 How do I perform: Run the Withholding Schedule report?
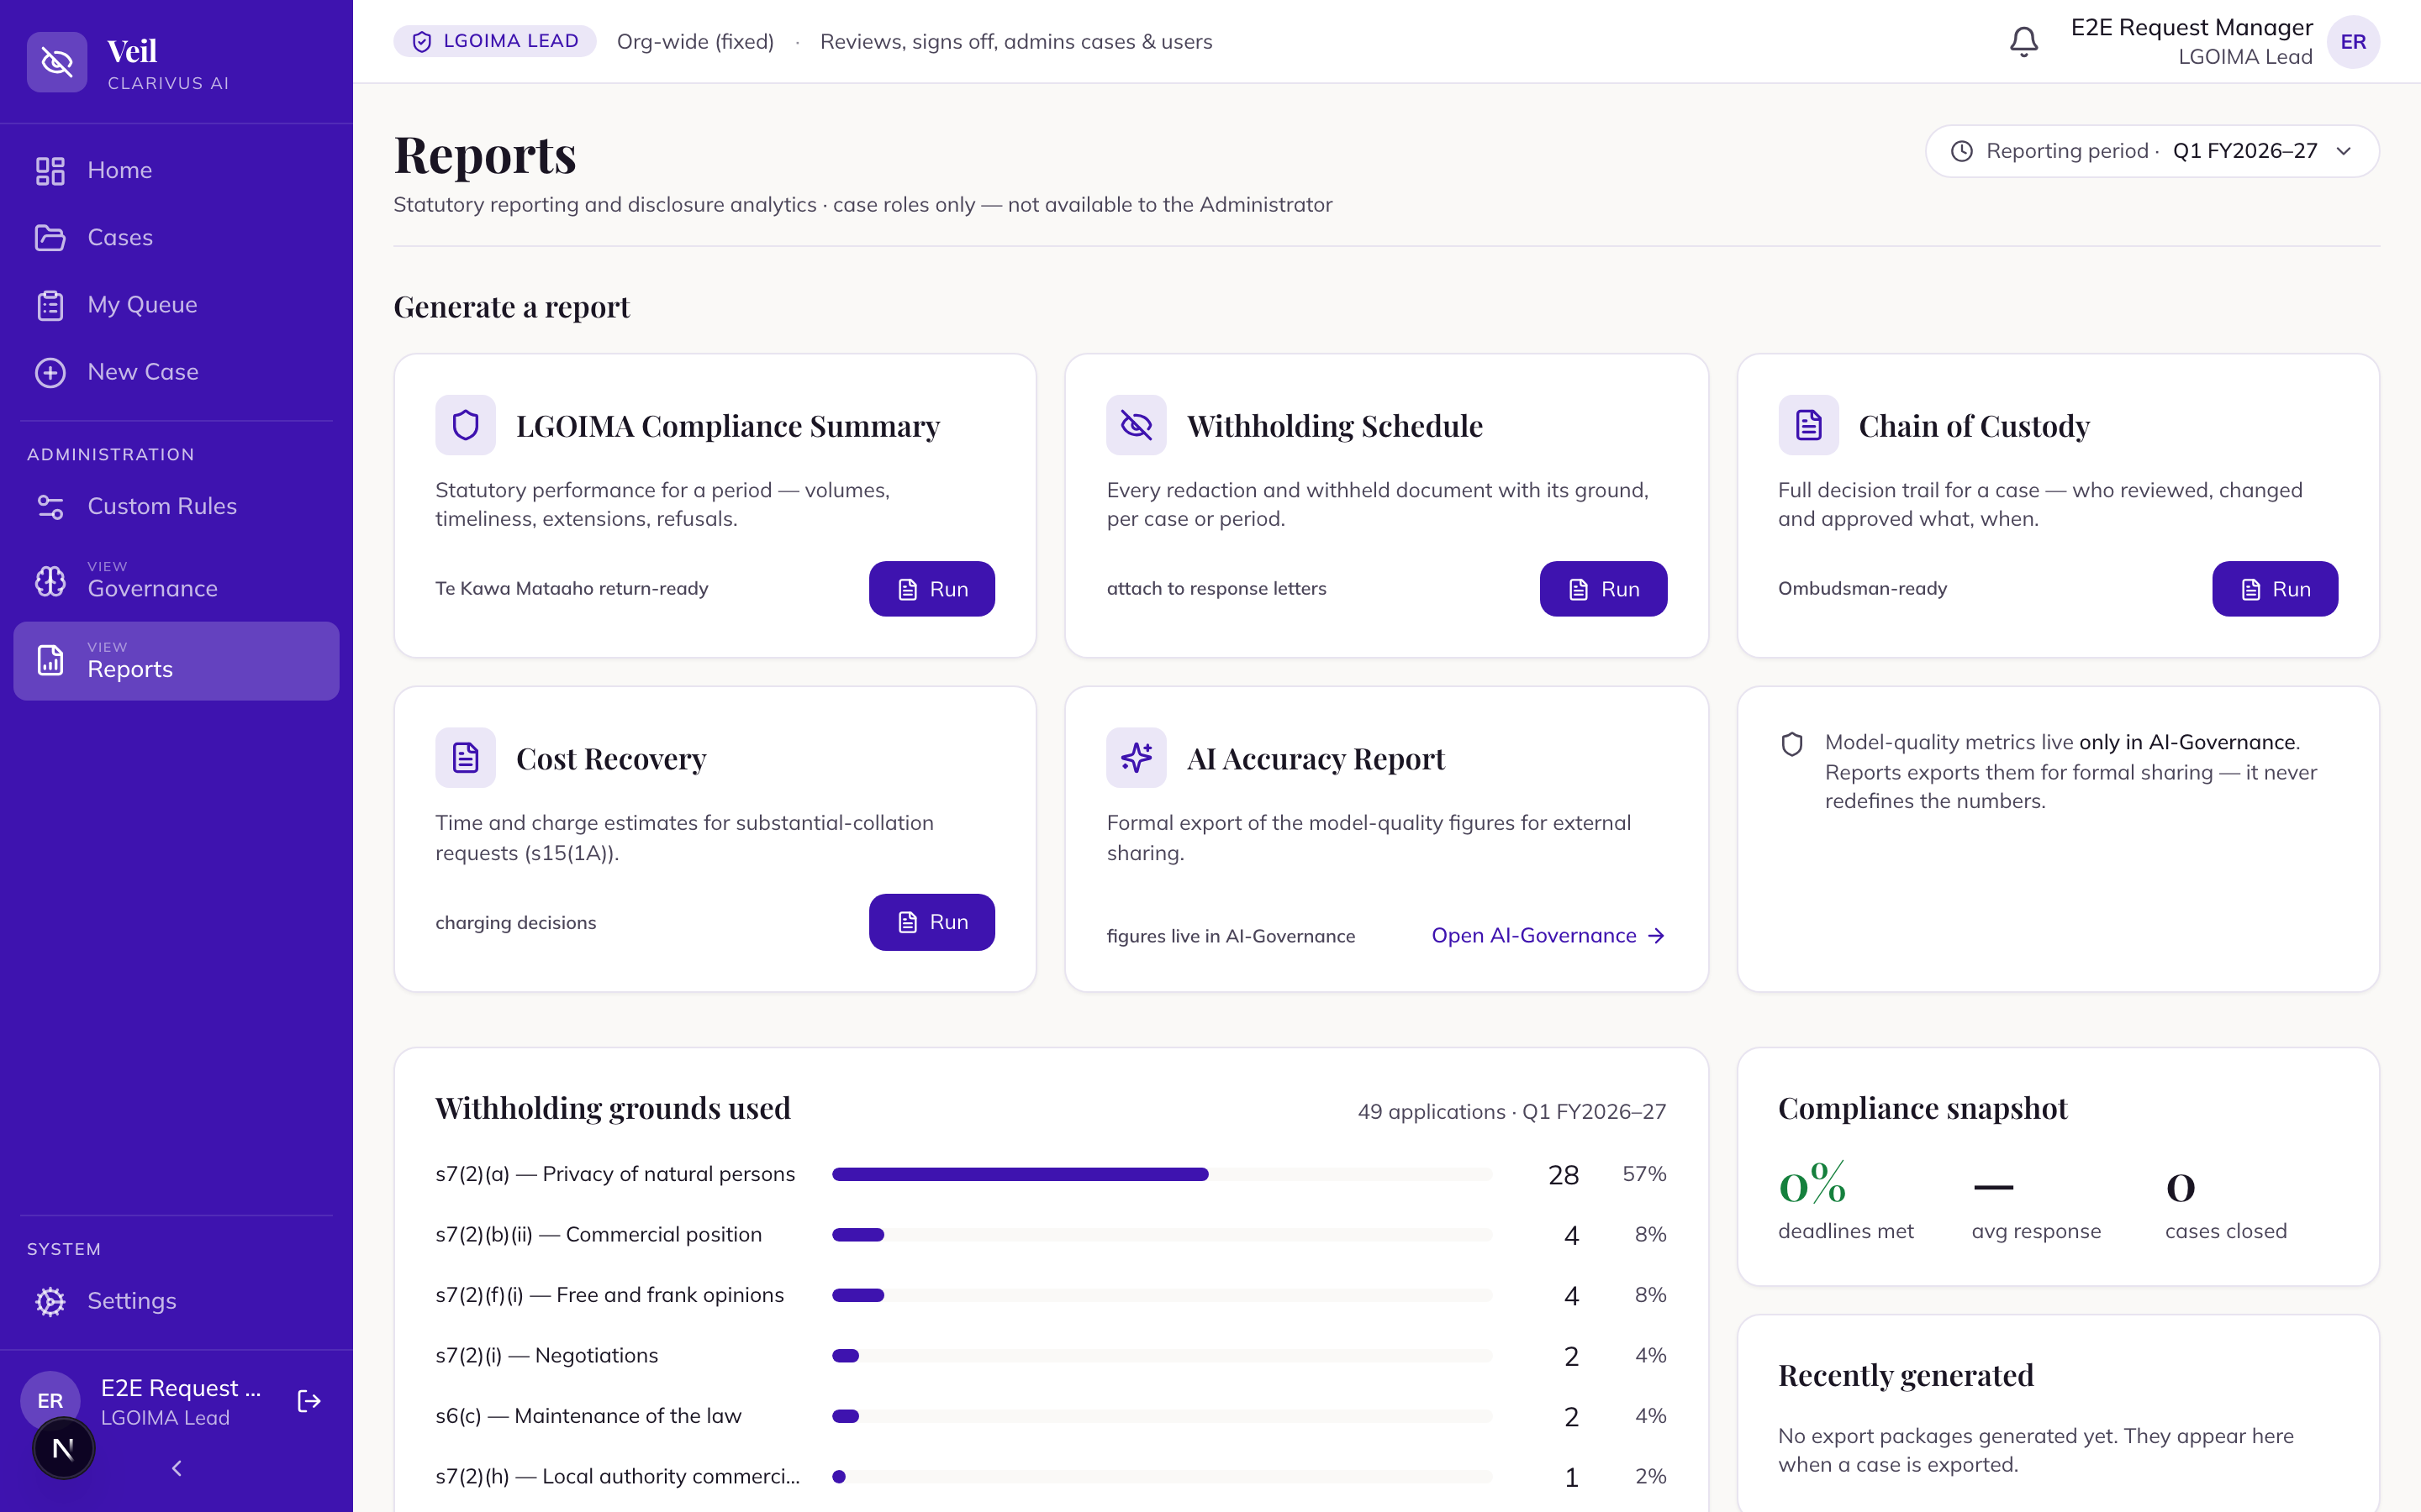tap(1603, 589)
